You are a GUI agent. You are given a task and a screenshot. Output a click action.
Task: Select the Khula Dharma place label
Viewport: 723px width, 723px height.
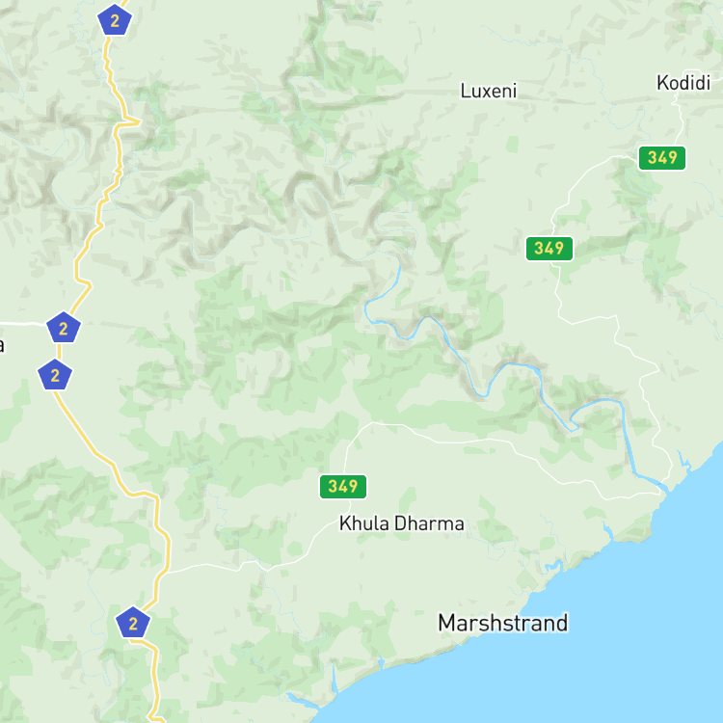(402, 523)
